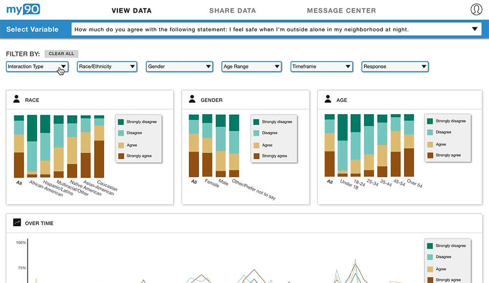The height and width of the screenshot is (283, 489).
Task: Click the Other/Prefer not to say bar
Action: (234, 145)
